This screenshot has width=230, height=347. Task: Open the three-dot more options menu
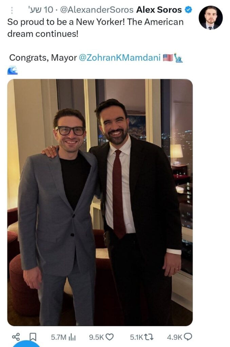click(x=12, y=10)
